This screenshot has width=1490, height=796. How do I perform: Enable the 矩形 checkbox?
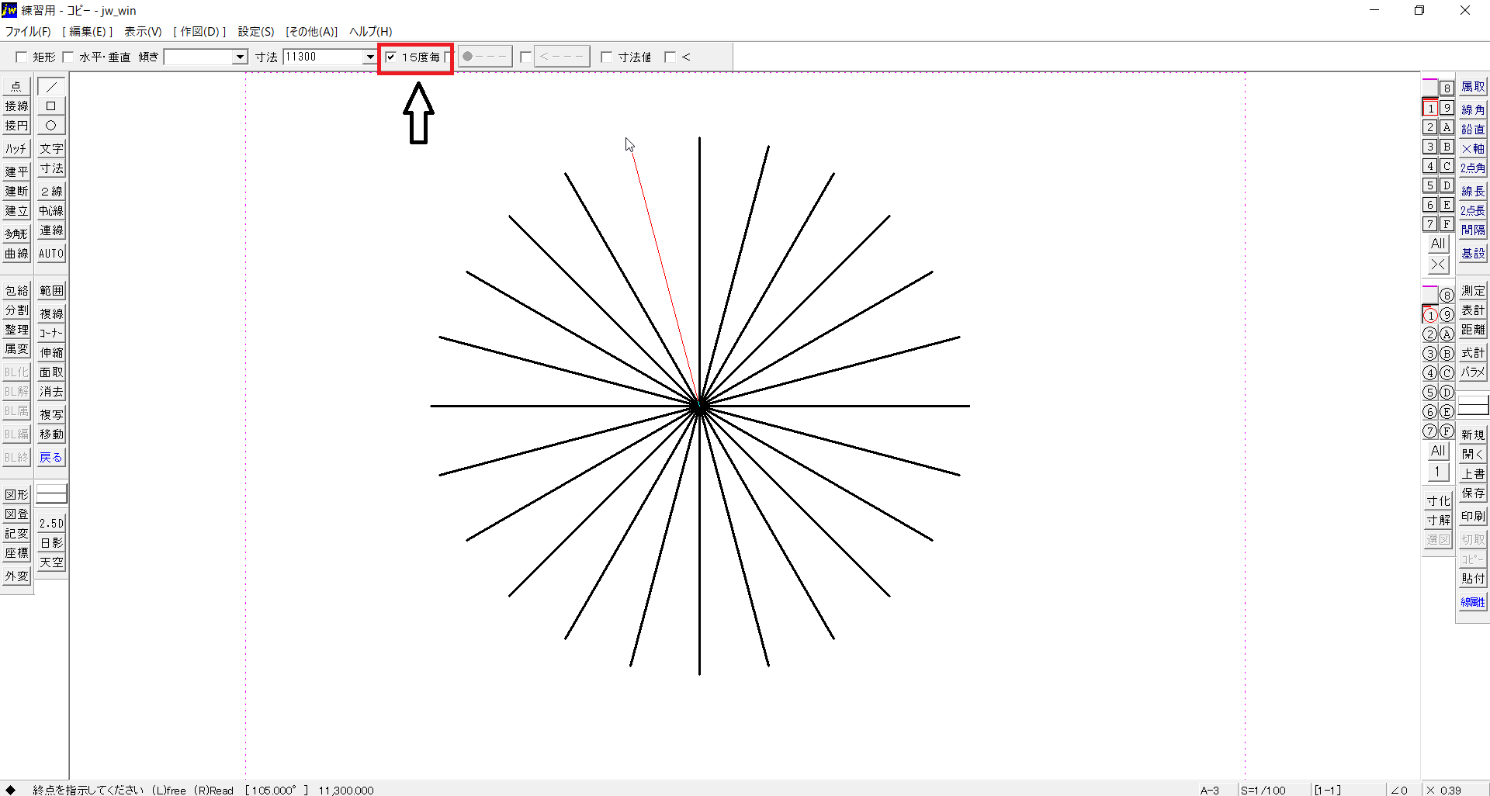[22, 57]
